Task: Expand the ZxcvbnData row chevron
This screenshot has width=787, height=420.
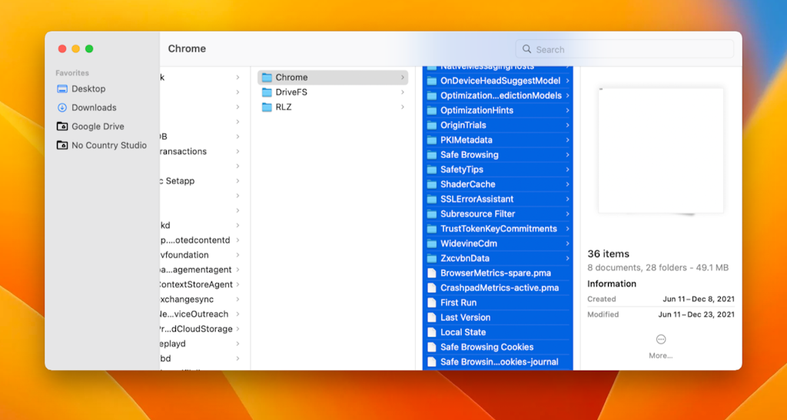Action: [567, 258]
